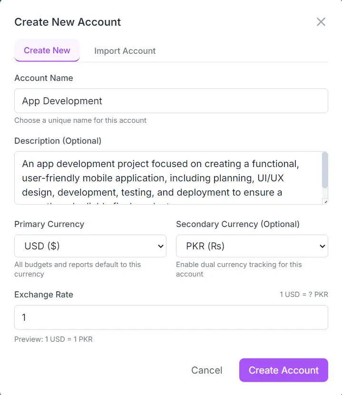Click the 'Create New Account' dialog title
342x395 pixels.
(68, 22)
